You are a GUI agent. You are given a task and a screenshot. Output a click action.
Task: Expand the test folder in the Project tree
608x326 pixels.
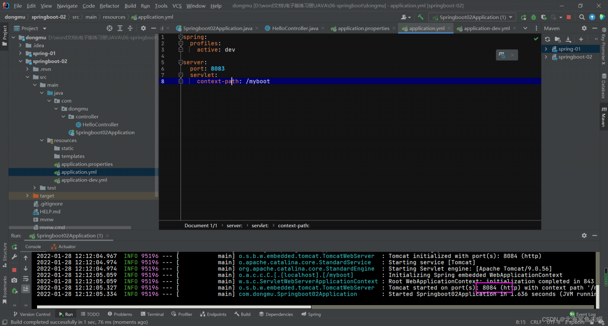(35, 188)
